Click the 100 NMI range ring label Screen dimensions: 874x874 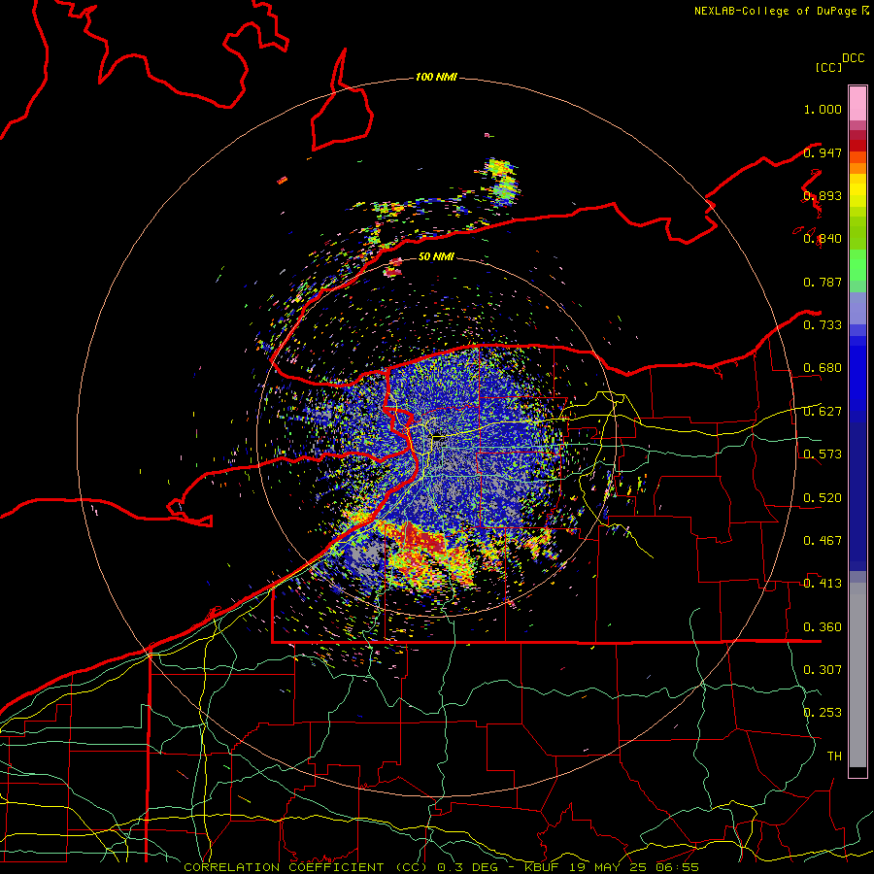(x=436, y=77)
